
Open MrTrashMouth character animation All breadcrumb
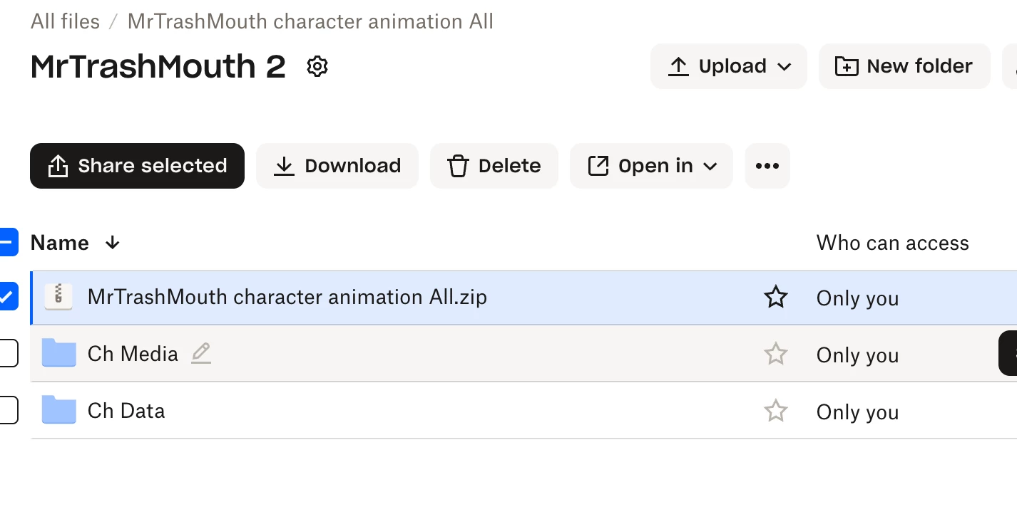tap(310, 21)
